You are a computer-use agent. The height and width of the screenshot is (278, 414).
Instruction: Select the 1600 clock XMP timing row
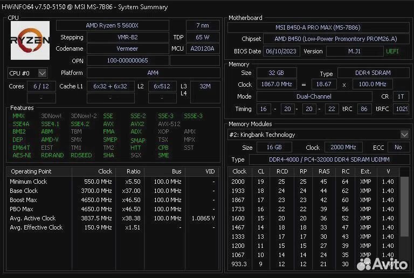314,218
